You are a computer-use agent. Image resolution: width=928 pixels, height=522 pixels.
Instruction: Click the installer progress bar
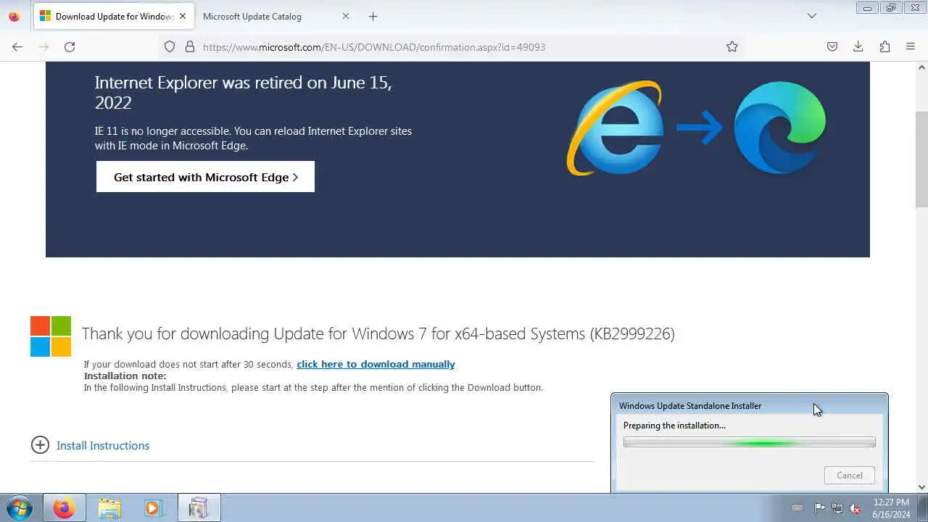749,442
